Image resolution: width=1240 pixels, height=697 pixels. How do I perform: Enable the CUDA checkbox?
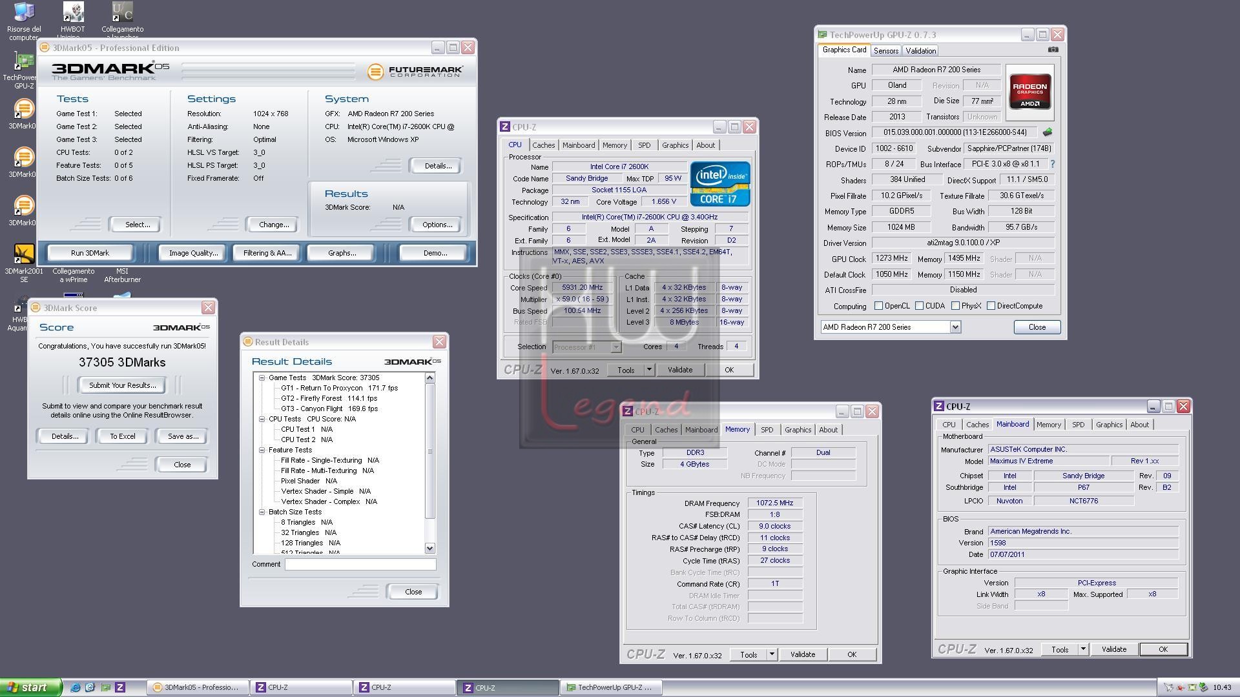click(x=919, y=306)
